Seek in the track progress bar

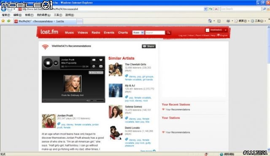pyautogui.click(x=75, y=66)
